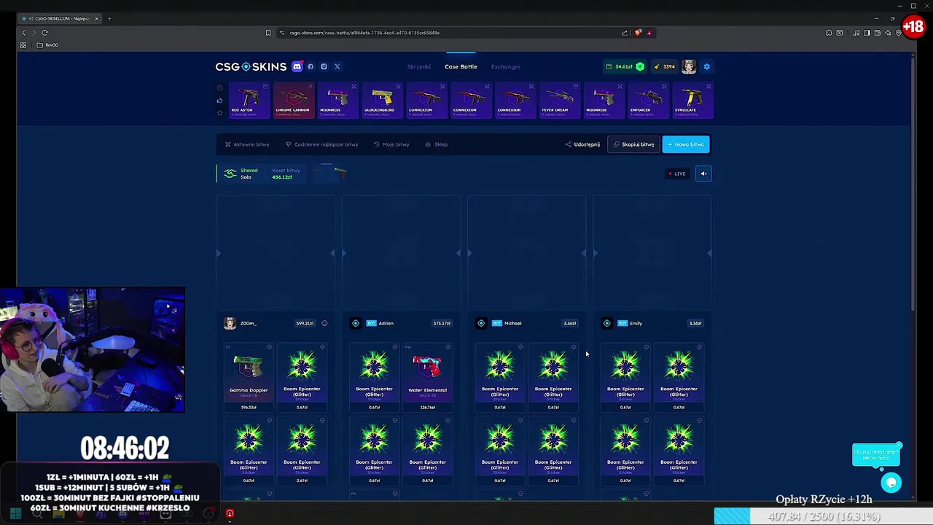Screen dimensions: 933x525
Task: Open the Case Battle menu
Action: [461, 66]
